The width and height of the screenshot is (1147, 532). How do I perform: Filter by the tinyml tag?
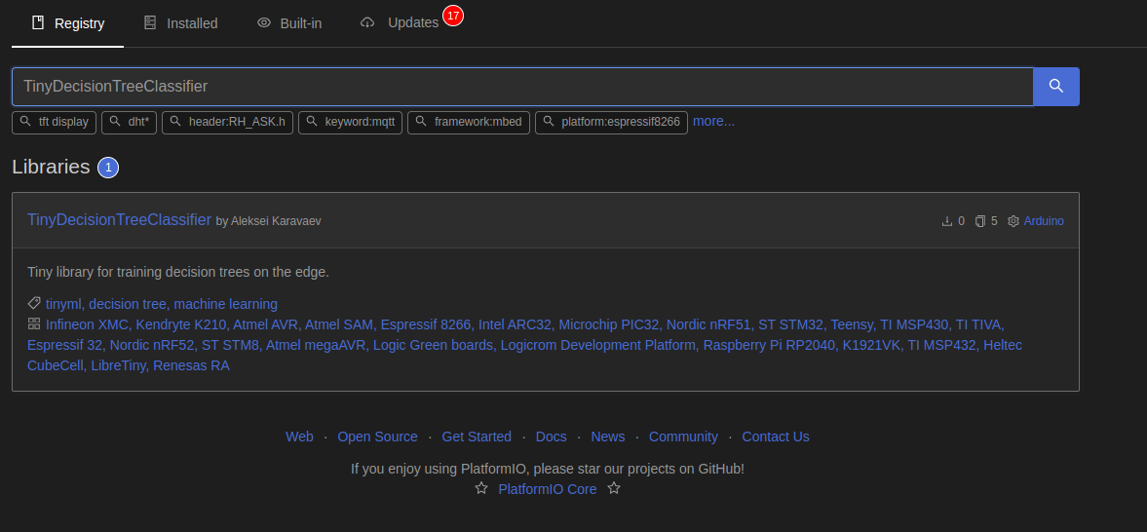(x=63, y=304)
